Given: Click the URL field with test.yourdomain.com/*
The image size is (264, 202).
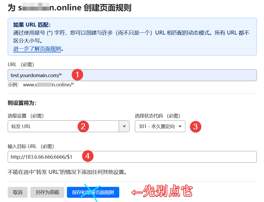Looking at the screenshot, I should tap(132, 75).
